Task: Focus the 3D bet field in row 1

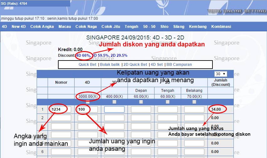Action: click(x=114, y=109)
